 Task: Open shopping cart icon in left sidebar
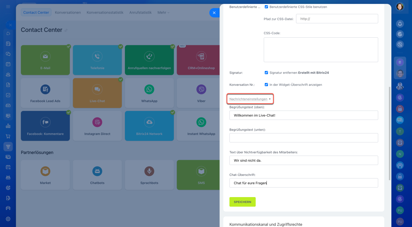click(8, 136)
